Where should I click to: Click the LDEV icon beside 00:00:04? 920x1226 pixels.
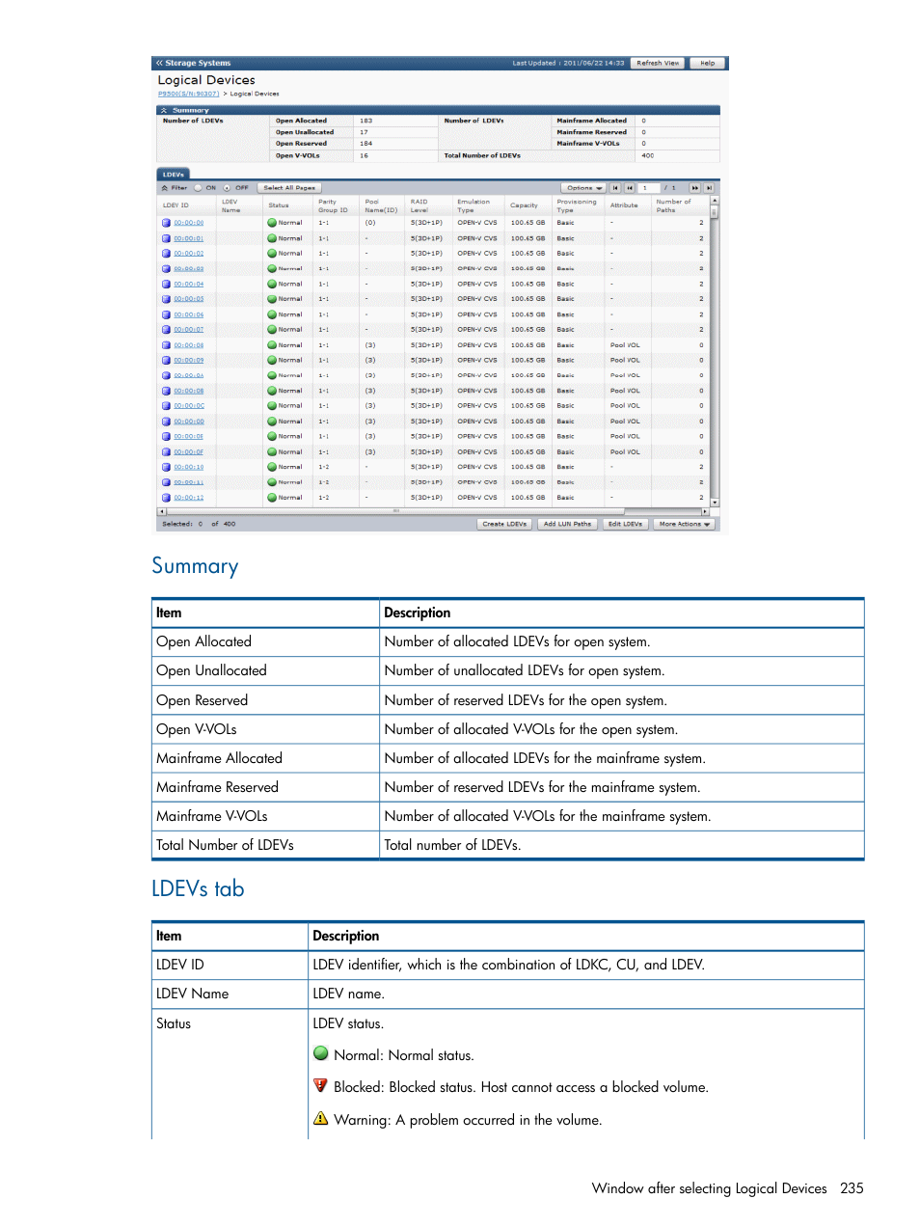[x=166, y=285]
